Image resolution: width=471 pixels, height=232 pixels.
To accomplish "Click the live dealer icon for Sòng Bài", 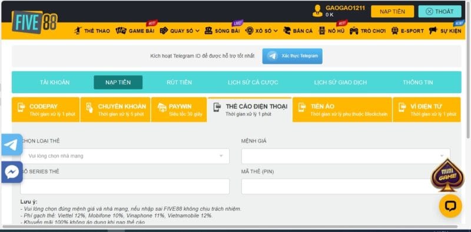I will [x=208, y=31].
